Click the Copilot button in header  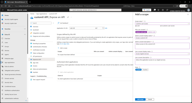coord(147,10)
